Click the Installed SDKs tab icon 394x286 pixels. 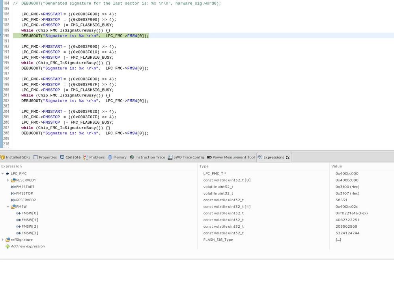2,157
